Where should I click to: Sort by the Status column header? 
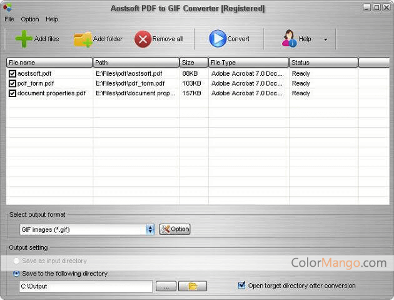323,63
